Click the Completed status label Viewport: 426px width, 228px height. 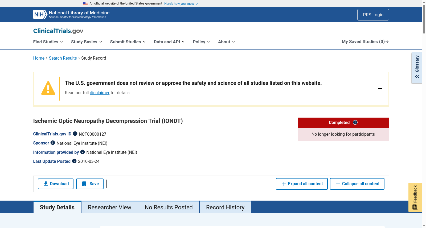[339, 123]
